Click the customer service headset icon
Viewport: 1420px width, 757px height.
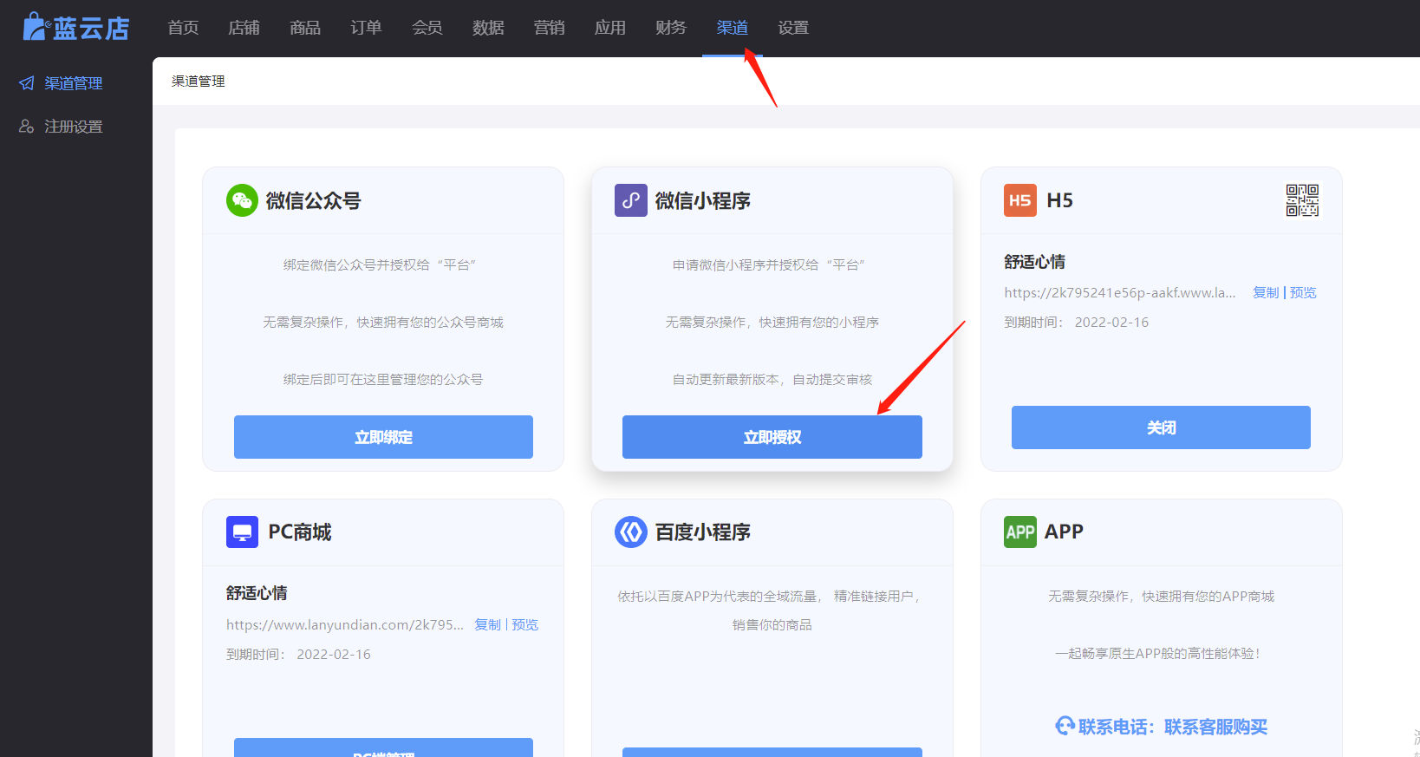pos(1065,726)
